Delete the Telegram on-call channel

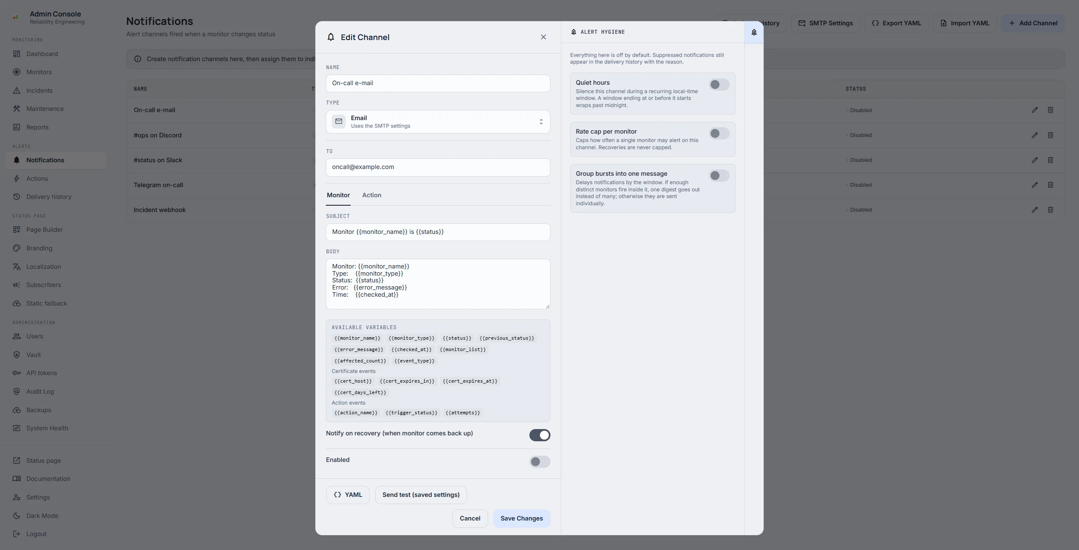click(1050, 185)
